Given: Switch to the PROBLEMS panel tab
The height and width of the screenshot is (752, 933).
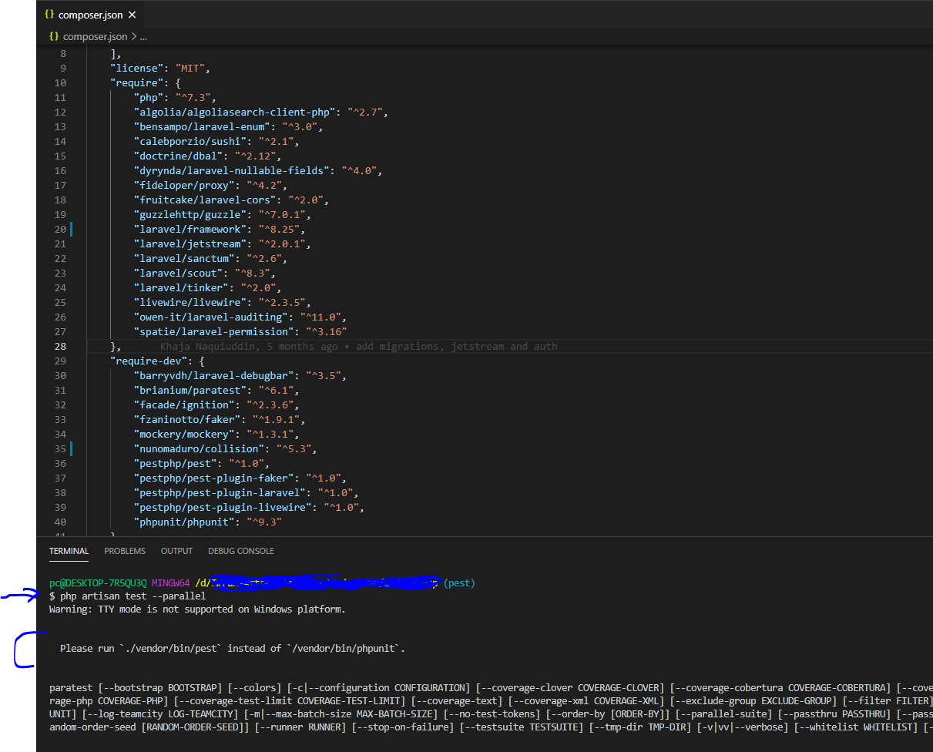Looking at the screenshot, I should click(x=125, y=551).
